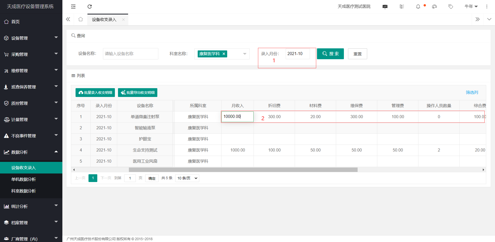Click the horizontal table scrollbar thumb
This screenshot has height=242, width=495.
pyautogui.click(x=243, y=170)
